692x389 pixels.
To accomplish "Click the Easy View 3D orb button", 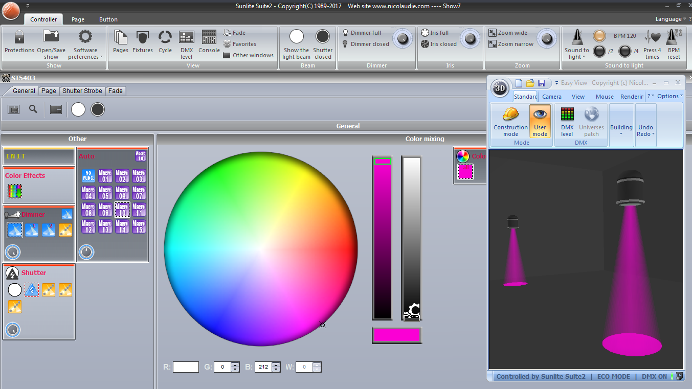I will coord(501,88).
